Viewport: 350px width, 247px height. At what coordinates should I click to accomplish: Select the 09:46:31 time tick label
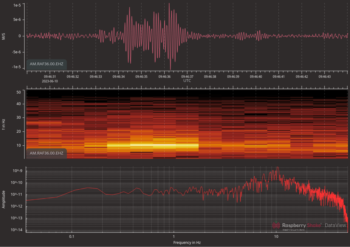[50, 77]
